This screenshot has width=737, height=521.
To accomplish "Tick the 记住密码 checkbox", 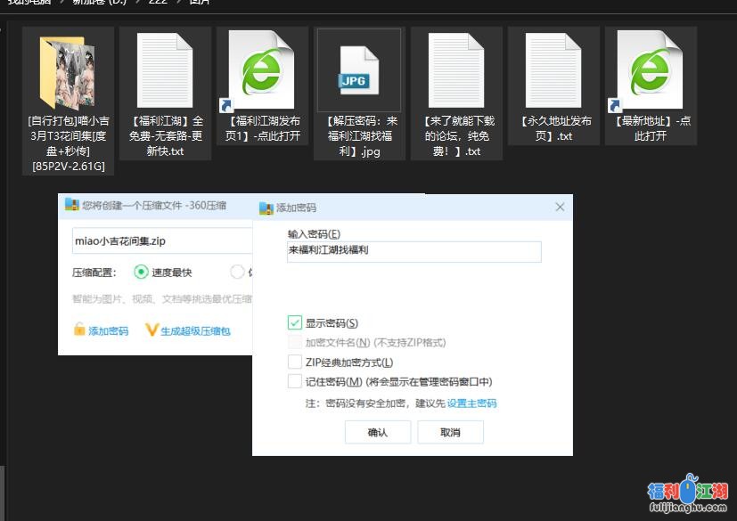I will [295, 382].
